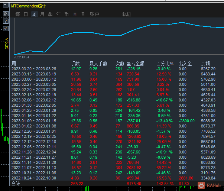Toggle the √ checkmark box on left
The height and width of the screenshot is (191, 224).
coord(6,28)
